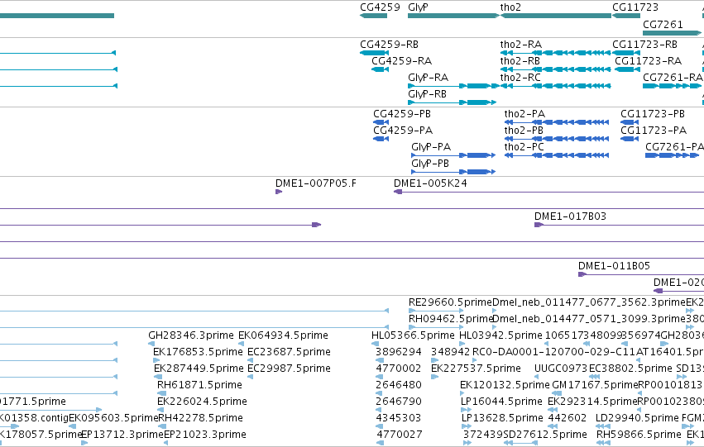
Task: Select the LP16044.5prime EST feature
Action: (466, 410)
